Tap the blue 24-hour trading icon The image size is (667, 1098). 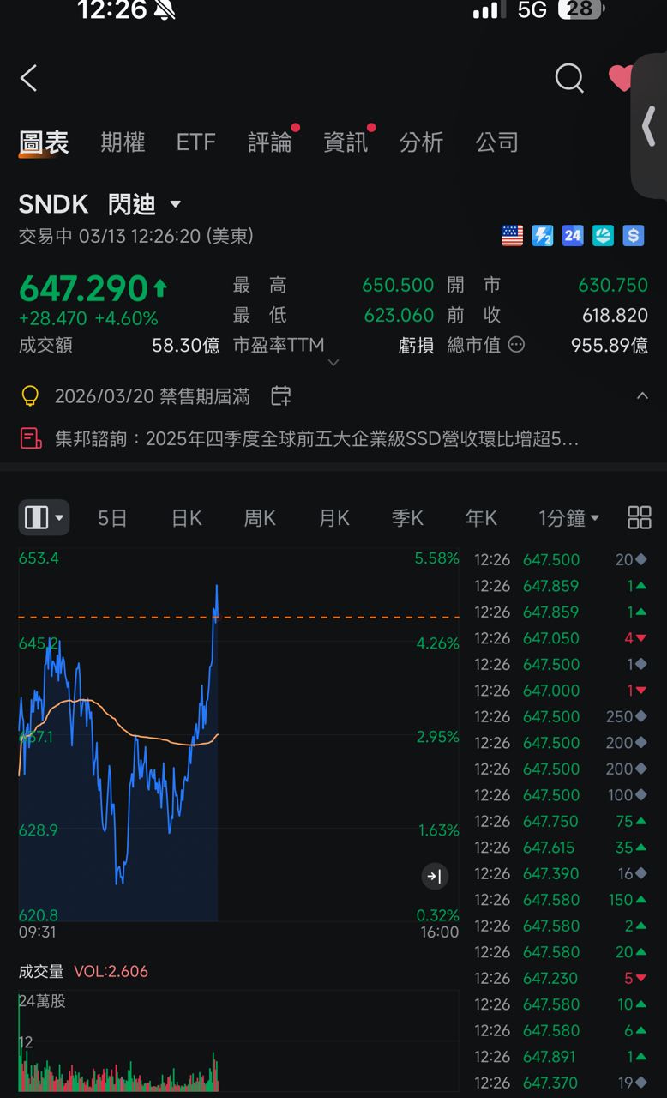click(x=573, y=236)
